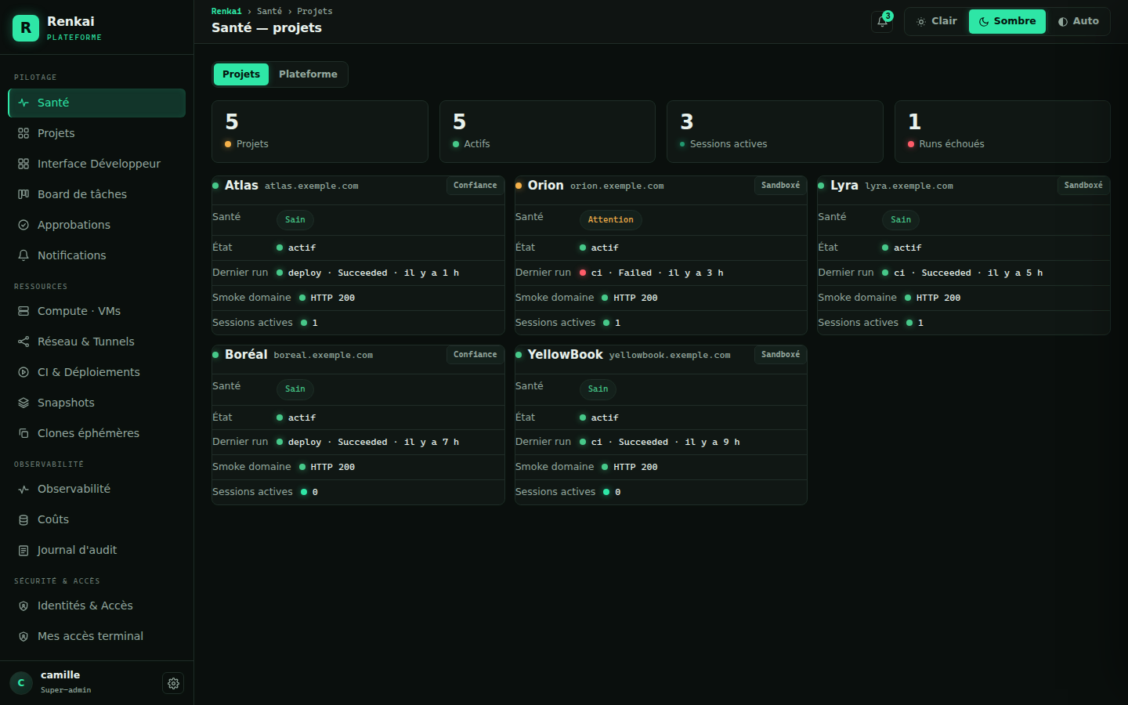The image size is (1128, 705).
Task: Click the Sandboxé badge on the Lyra card
Action: point(1083,186)
